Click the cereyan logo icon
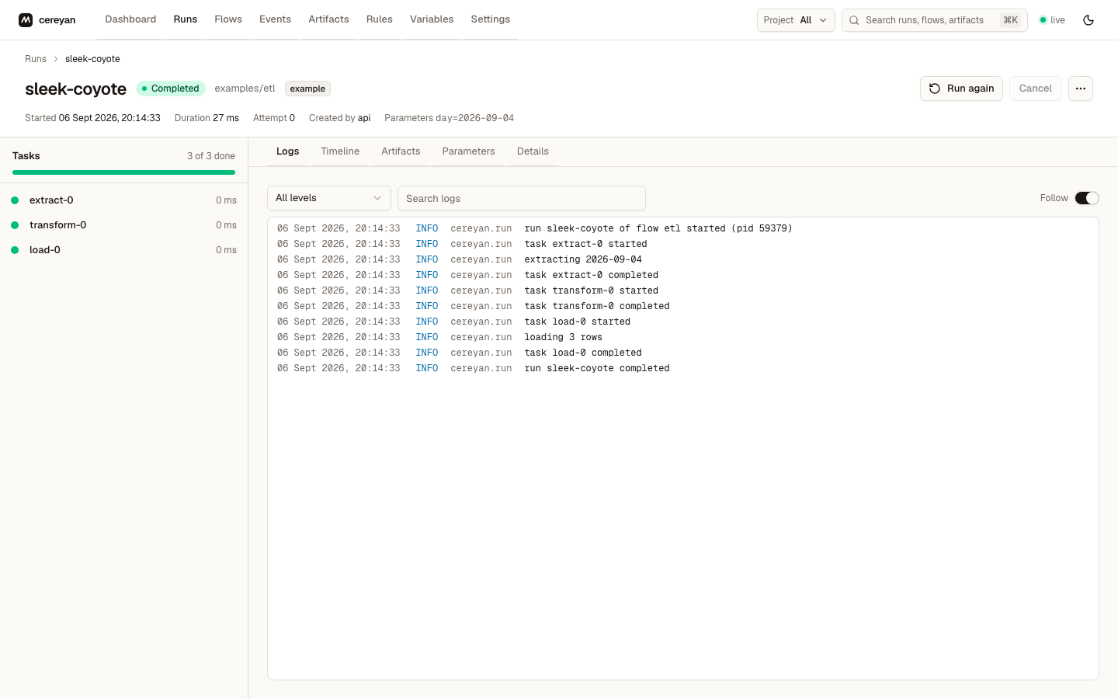This screenshot has height=699, width=1118. pos(26,20)
